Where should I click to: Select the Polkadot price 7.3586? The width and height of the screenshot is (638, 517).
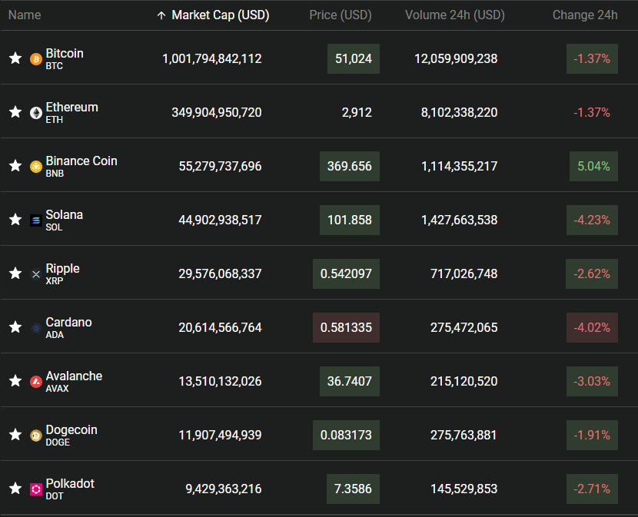(353, 489)
